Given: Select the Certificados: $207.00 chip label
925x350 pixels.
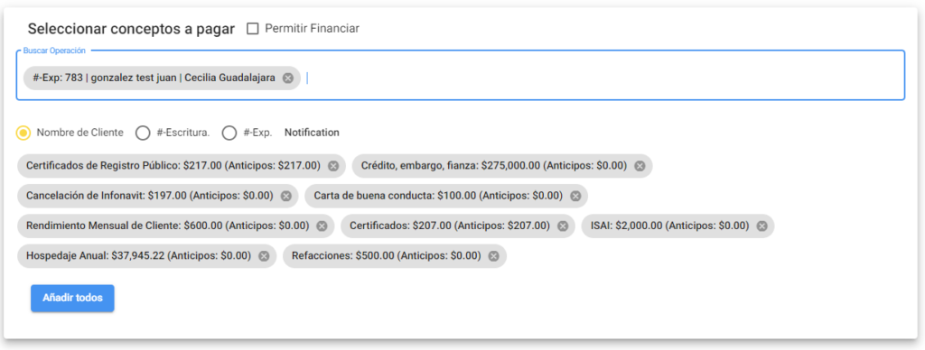Looking at the screenshot, I should 450,226.
